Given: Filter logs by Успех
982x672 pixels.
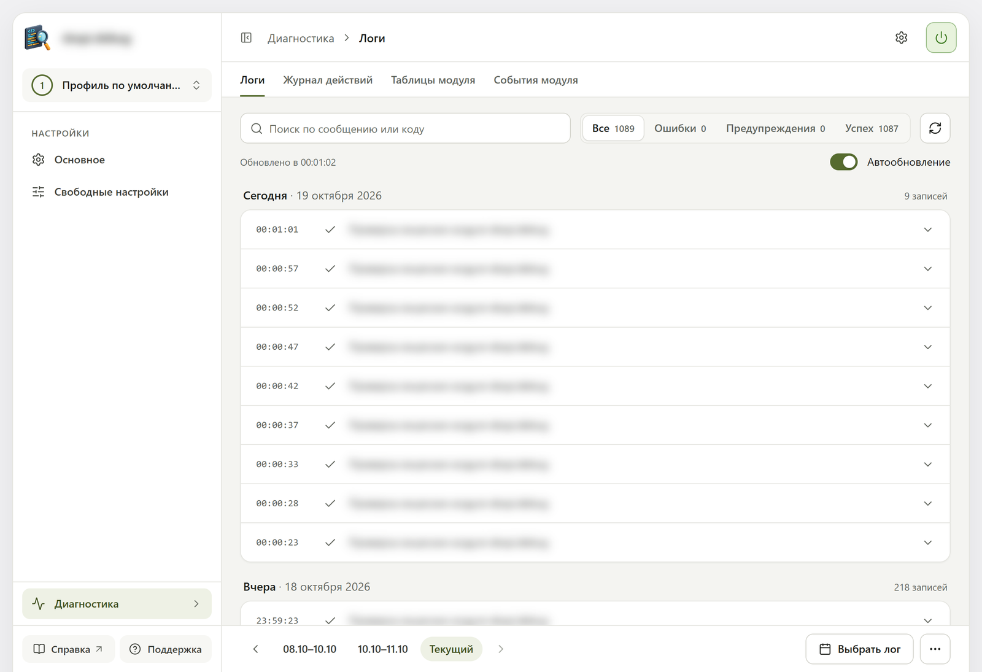Looking at the screenshot, I should (x=872, y=128).
